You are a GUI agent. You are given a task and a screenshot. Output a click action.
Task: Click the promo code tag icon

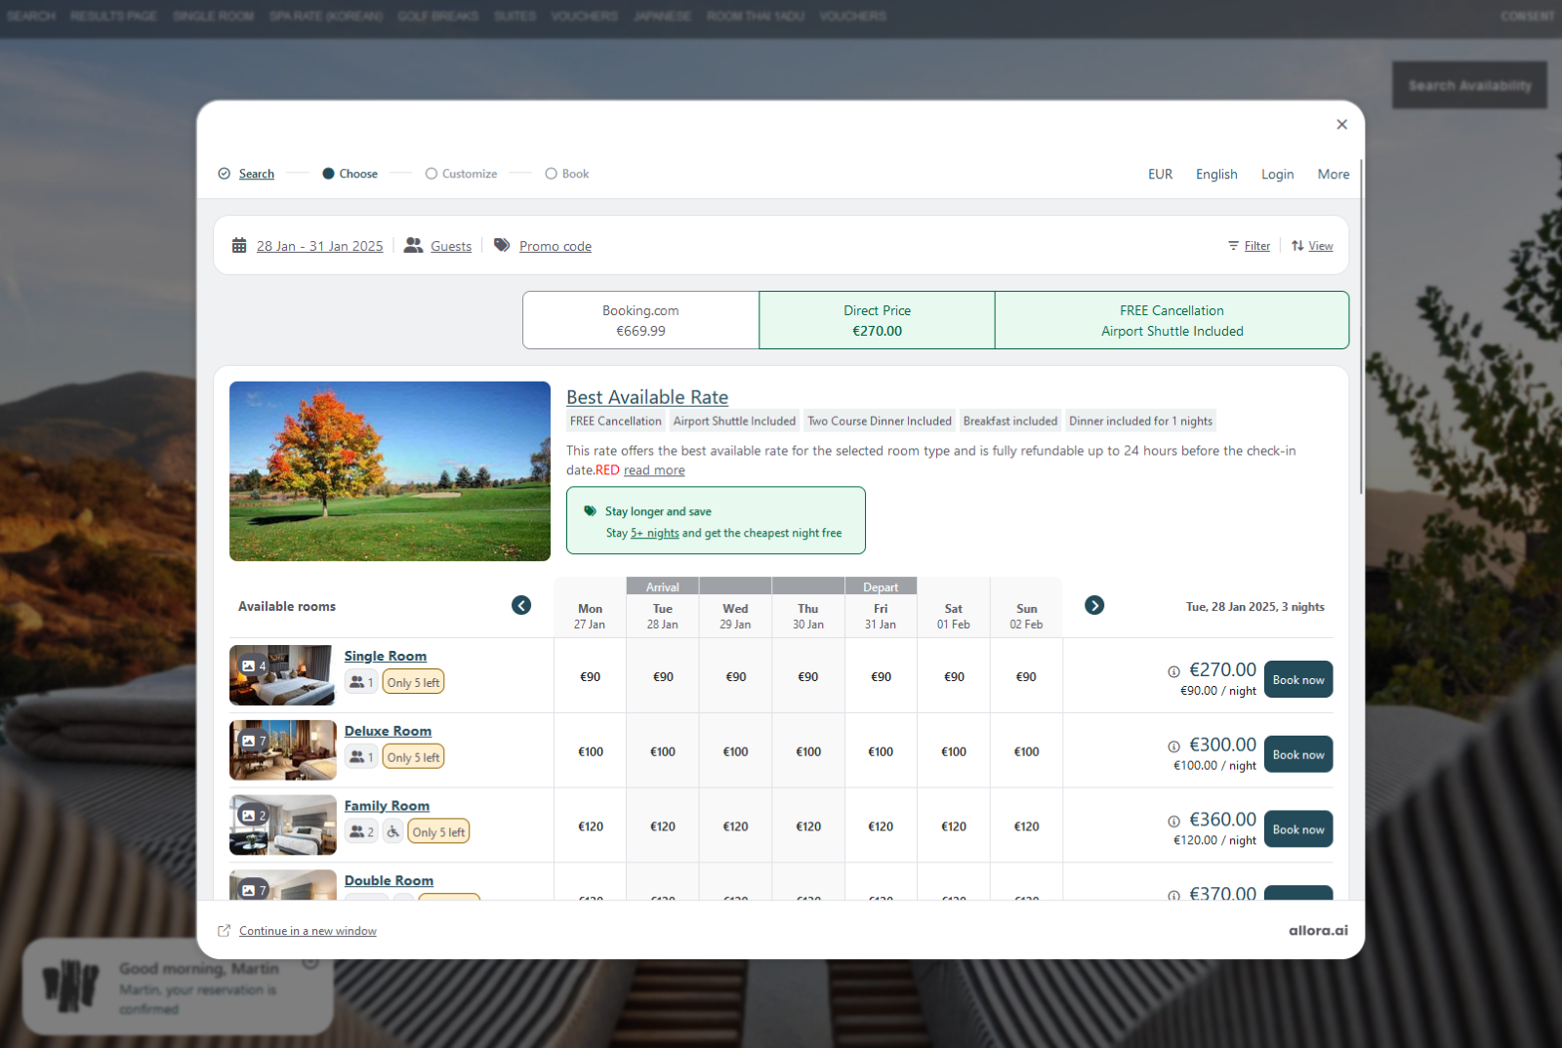click(502, 245)
